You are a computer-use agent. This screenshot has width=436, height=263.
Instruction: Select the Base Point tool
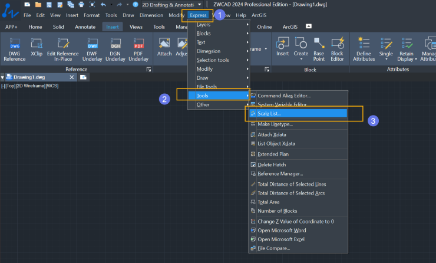[319, 50]
